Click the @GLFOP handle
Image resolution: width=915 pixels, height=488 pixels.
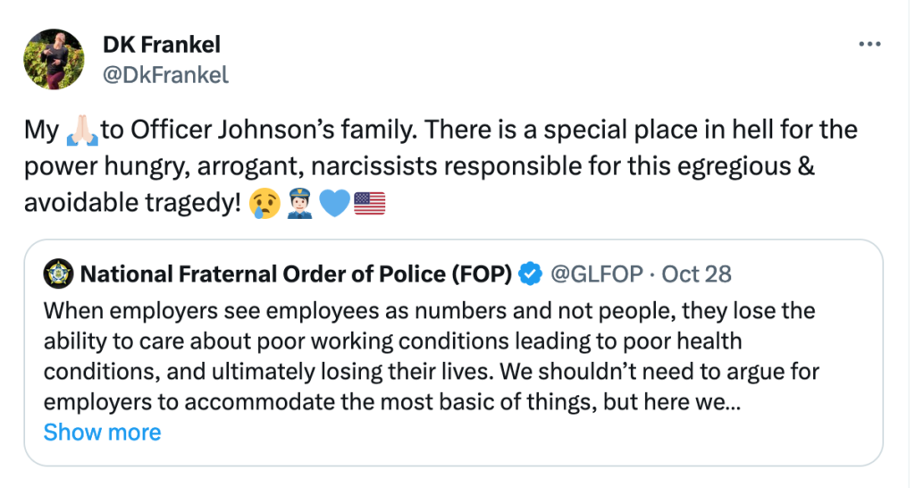[x=596, y=274]
